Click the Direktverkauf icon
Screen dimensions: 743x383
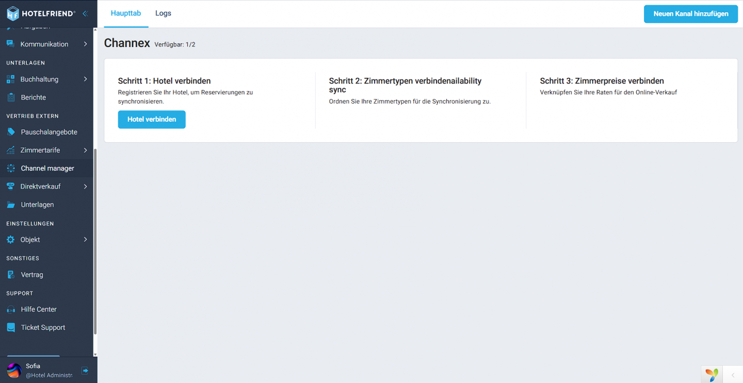(10, 186)
